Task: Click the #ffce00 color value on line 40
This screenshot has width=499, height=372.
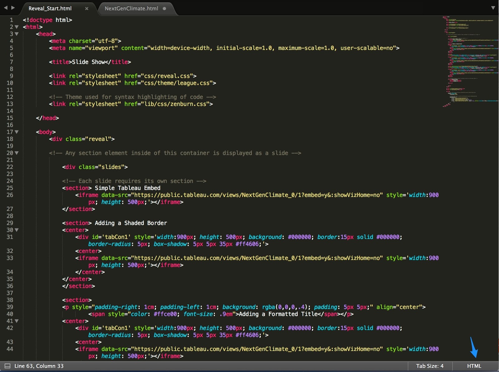Action: (165, 314)
